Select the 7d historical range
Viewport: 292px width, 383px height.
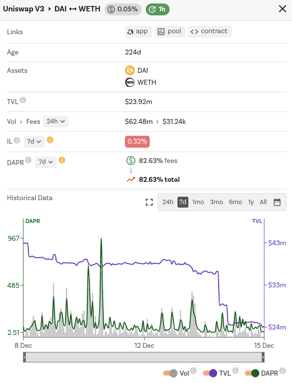pyautogui.click(x=183, y=202)
